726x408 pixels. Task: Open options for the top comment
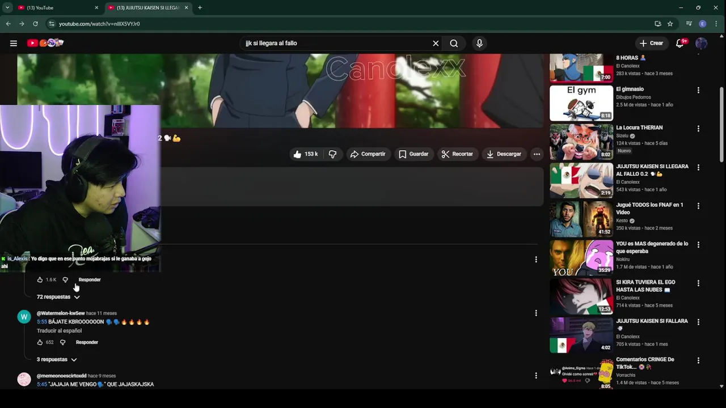pos(536,260)
